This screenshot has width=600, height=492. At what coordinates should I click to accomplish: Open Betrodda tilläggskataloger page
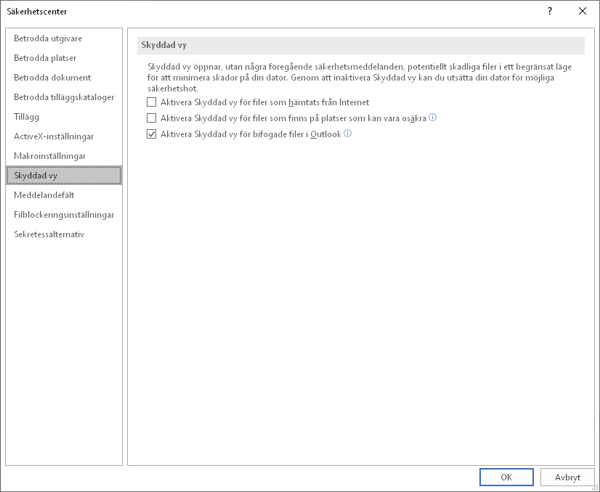pos(64,97)
